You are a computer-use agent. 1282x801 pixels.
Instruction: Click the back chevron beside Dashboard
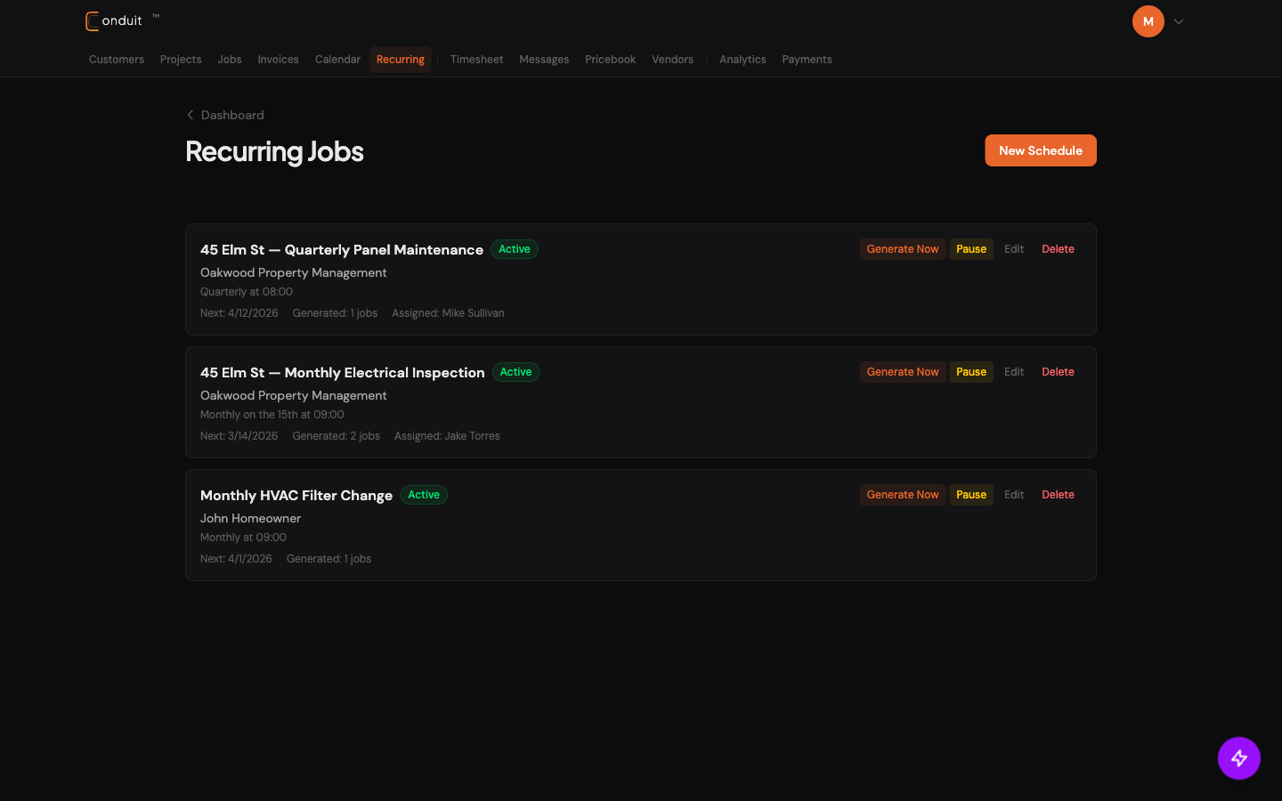click(x=190, y=115)
